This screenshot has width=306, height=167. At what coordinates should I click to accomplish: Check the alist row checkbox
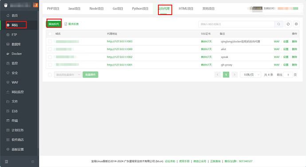50,49
